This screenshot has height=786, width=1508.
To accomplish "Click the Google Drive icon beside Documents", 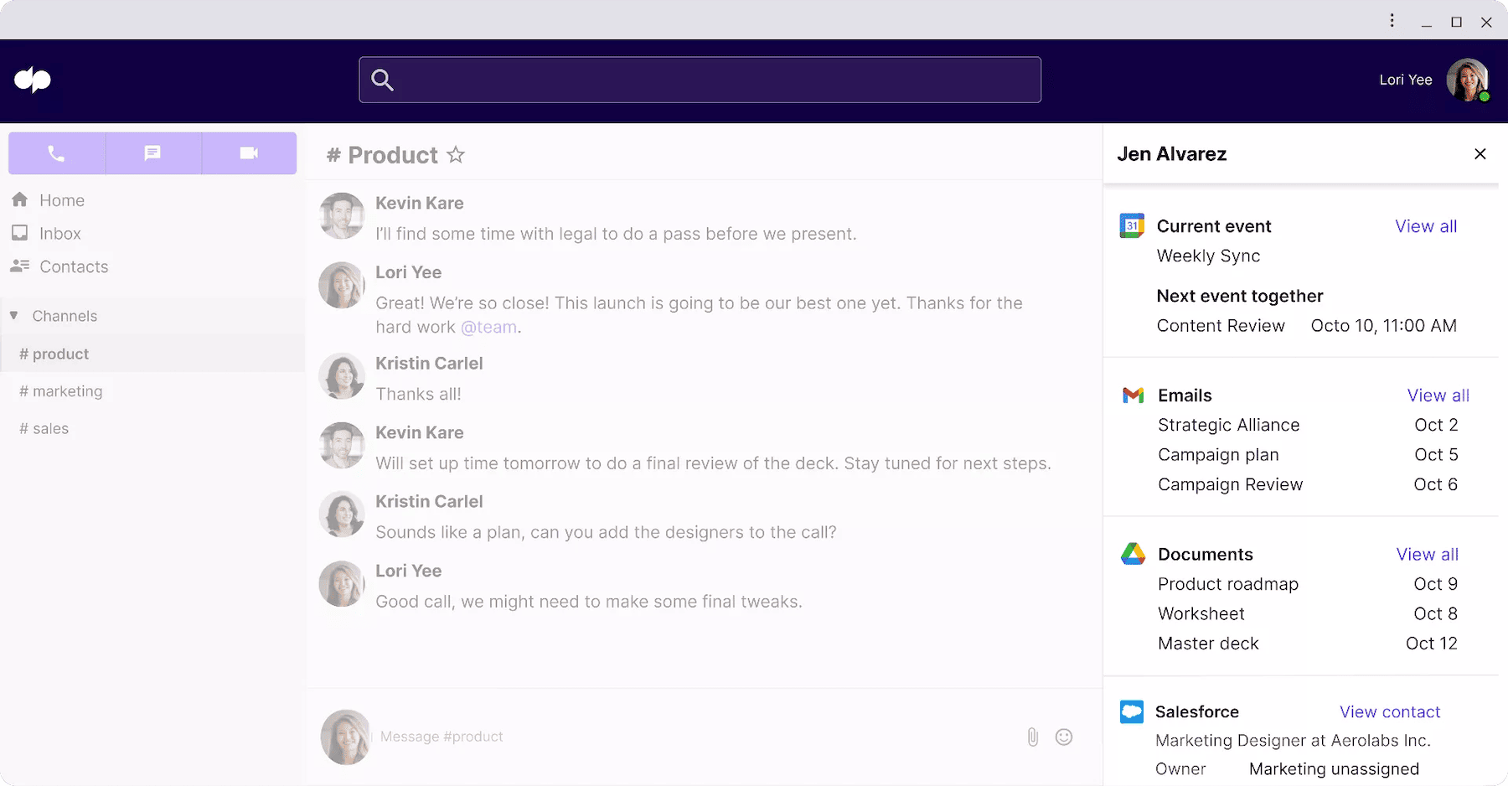I will 1133,554.
